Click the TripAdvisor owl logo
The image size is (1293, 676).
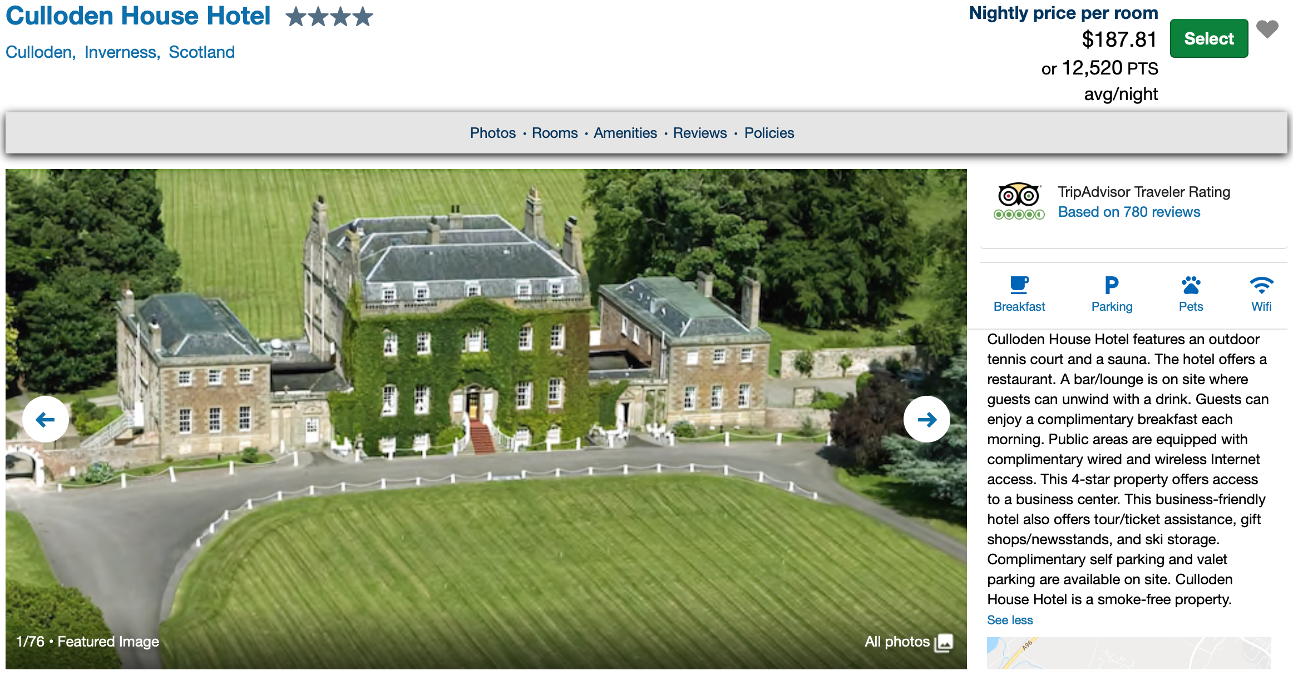click(x=1019, y=201)
